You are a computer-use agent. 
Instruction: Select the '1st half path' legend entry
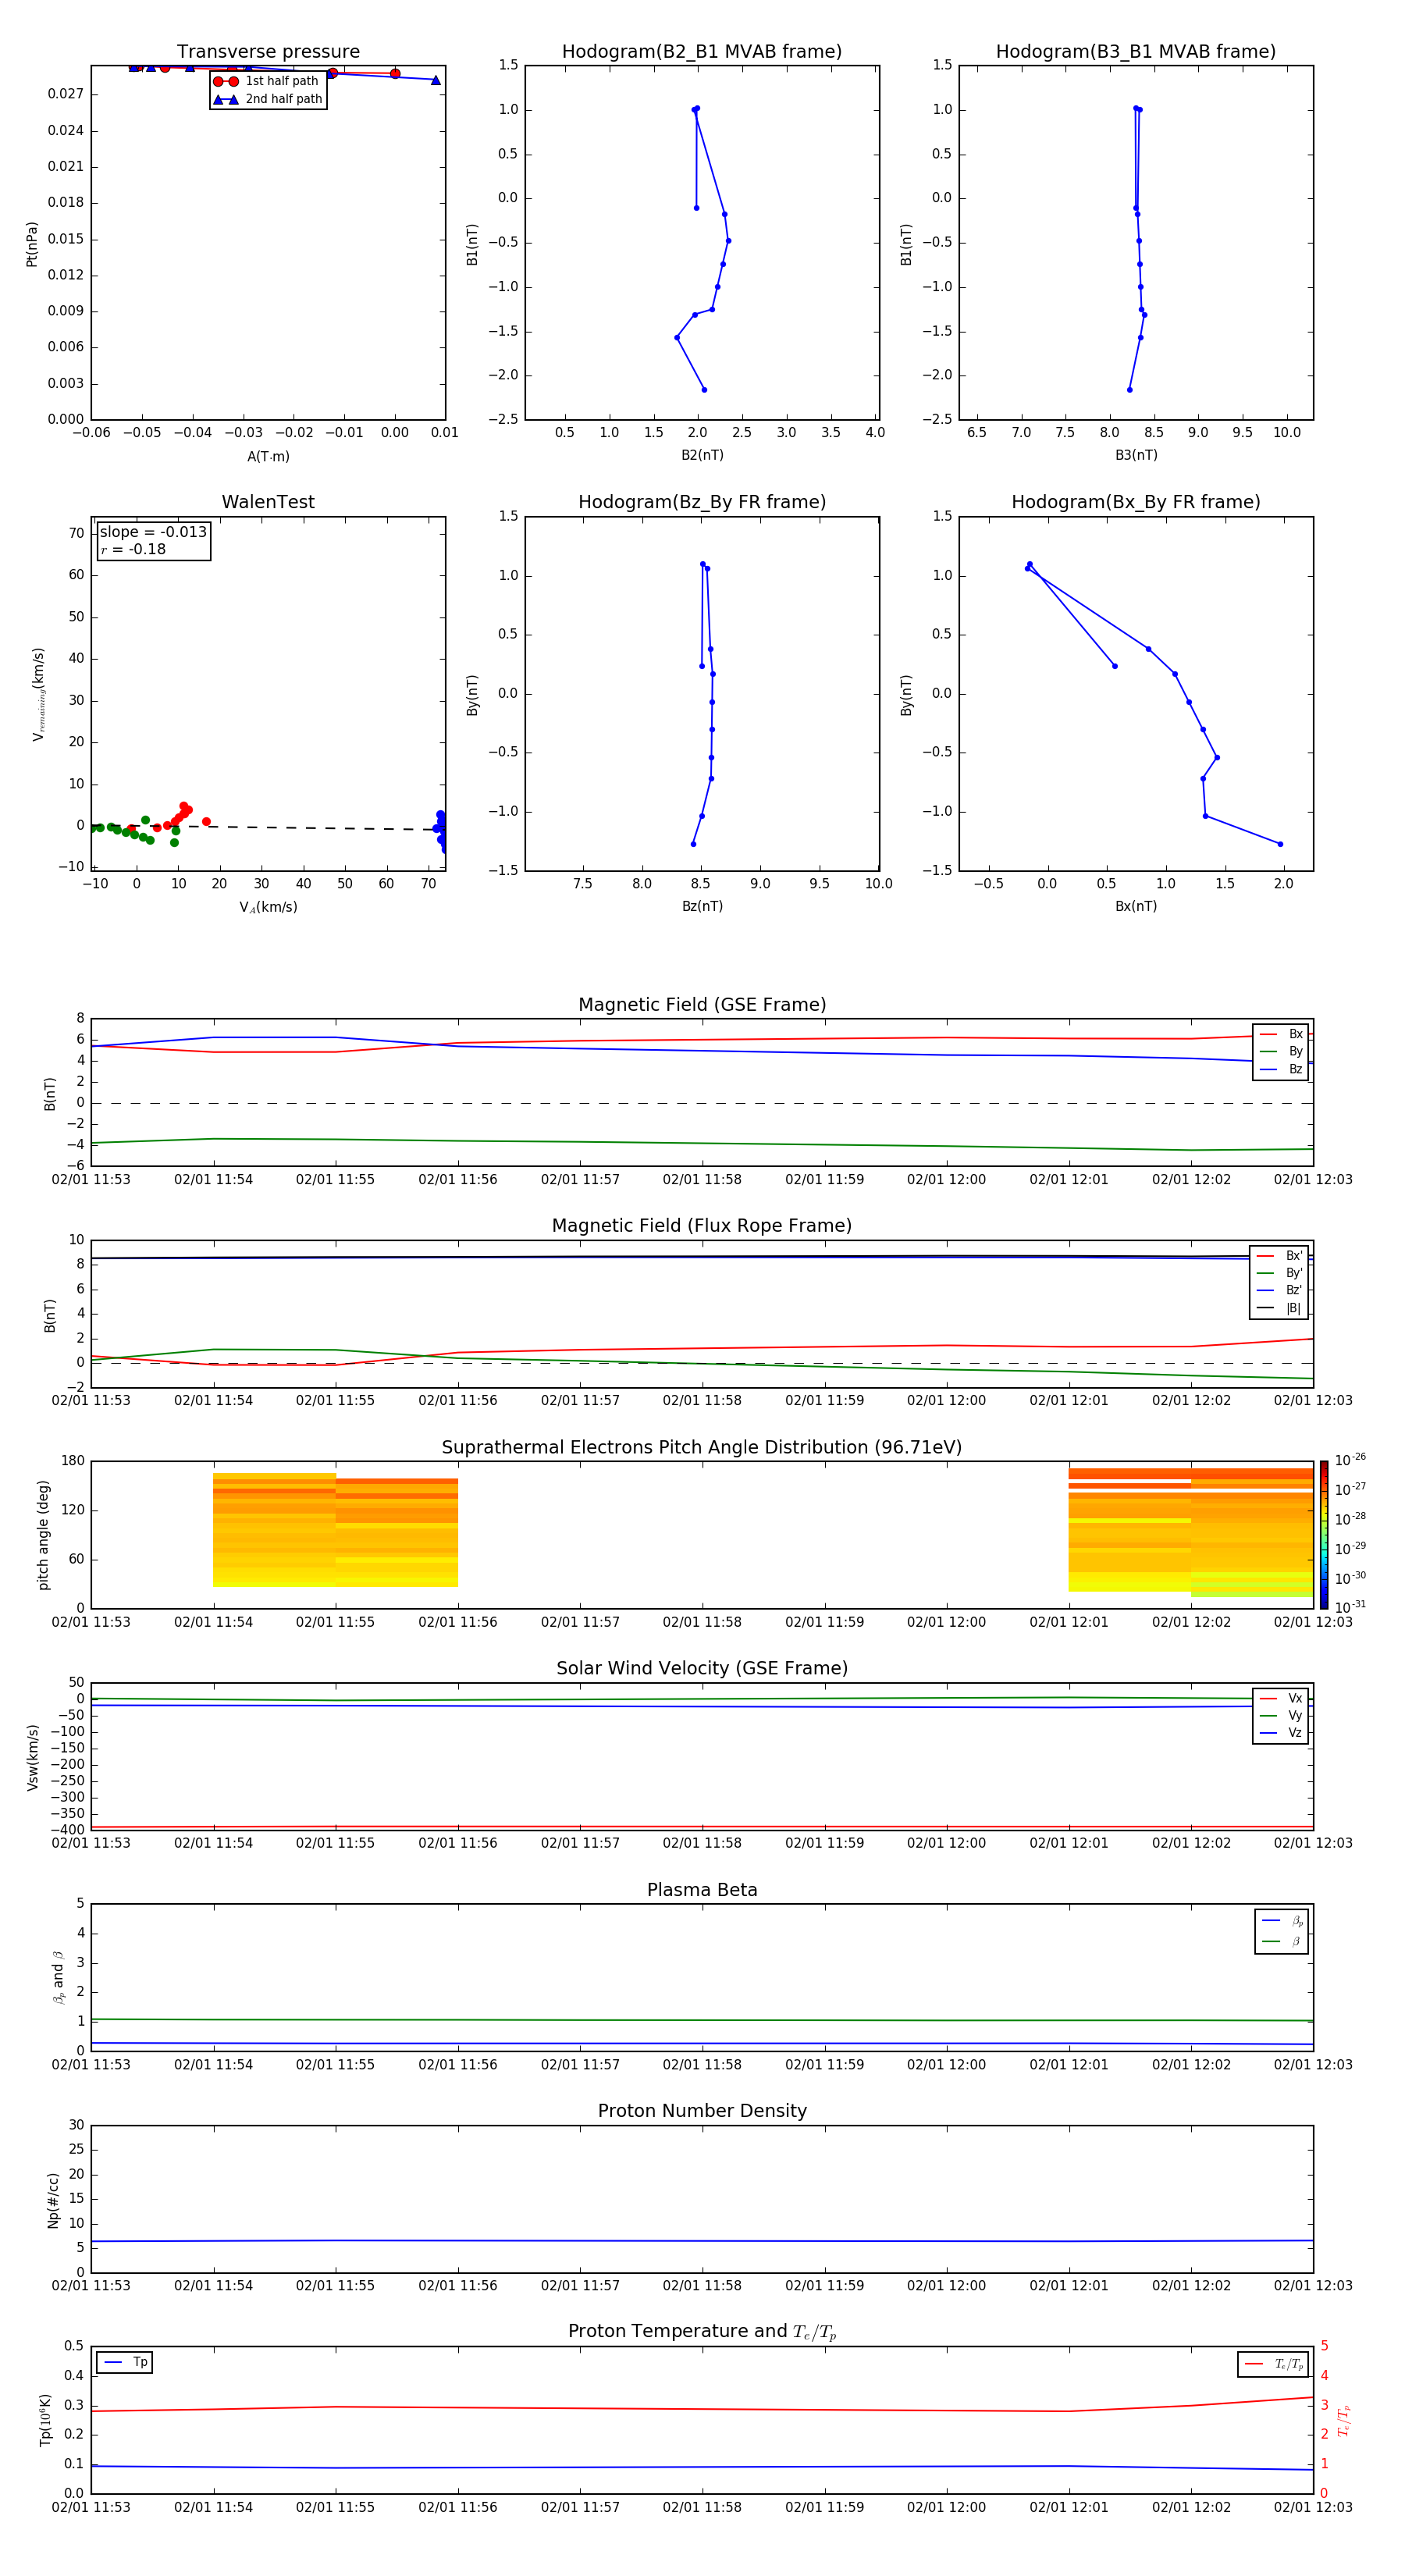268,81
